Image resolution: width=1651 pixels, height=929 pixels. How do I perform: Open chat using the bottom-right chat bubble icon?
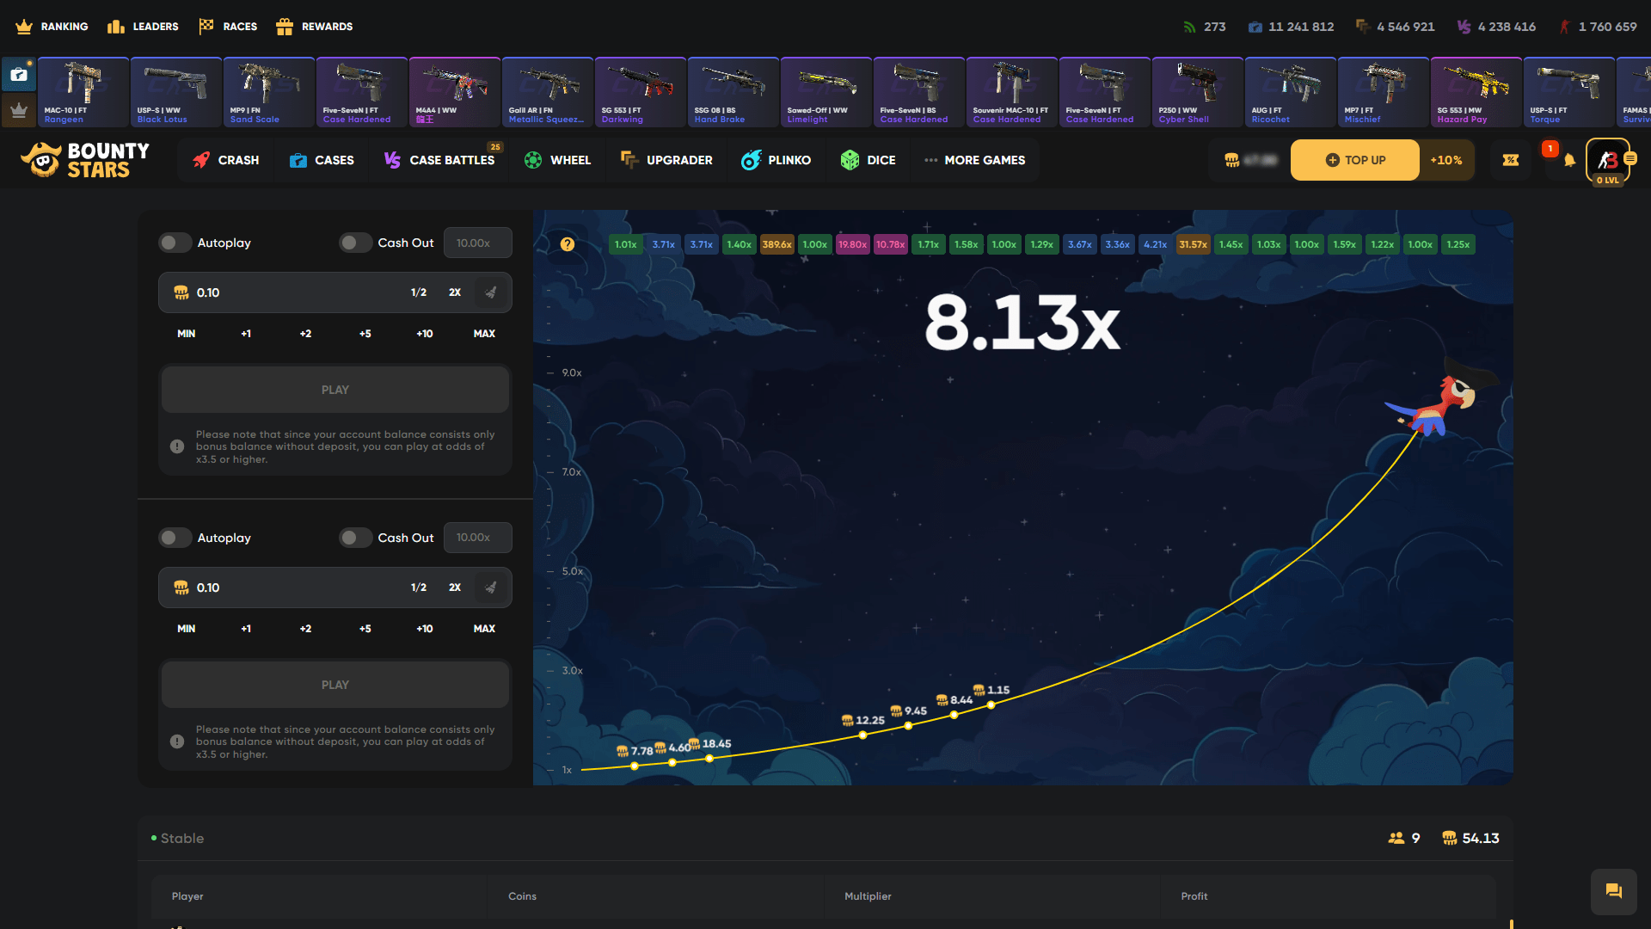[x=1614, y=892]
